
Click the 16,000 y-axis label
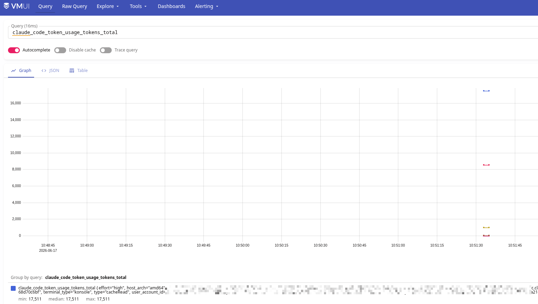click(x=16, y=103)
